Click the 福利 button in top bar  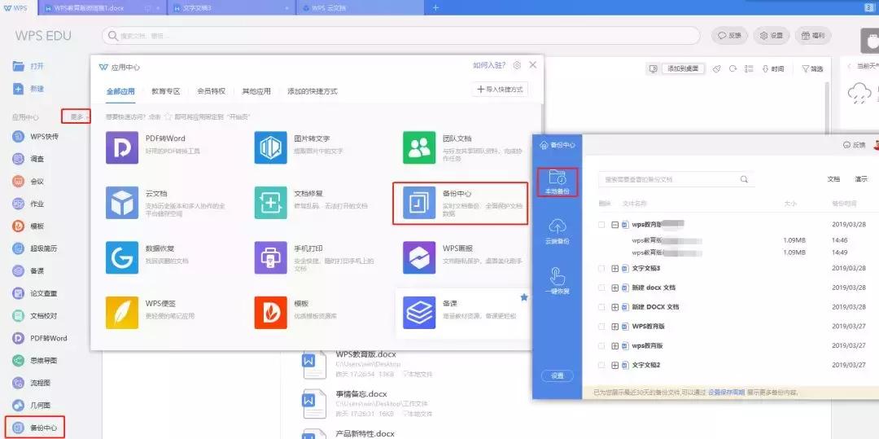(813, 35)
